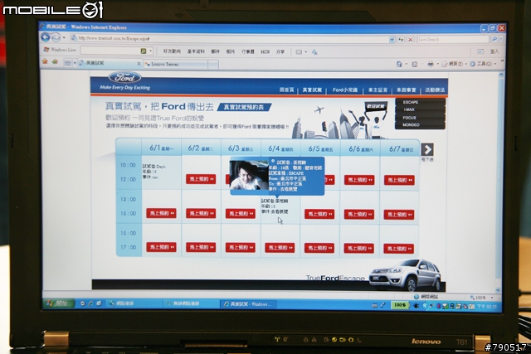The height and width of the screenshot is (354, 531).
Task: Open 相片 in the Windows Live toolbar
Action: pyautogui.click(x=231, y=51)
